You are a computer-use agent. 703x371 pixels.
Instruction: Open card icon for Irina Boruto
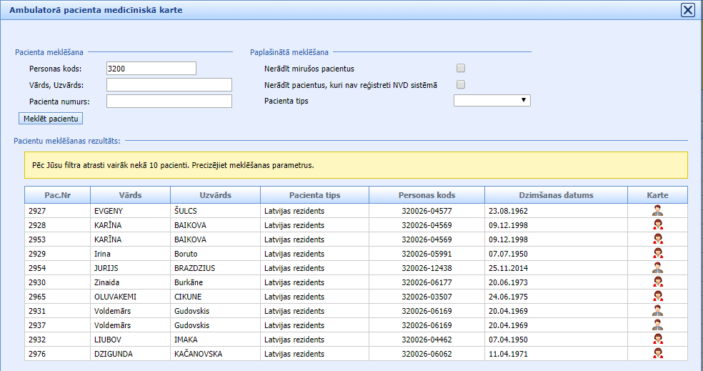pos(657,253)
